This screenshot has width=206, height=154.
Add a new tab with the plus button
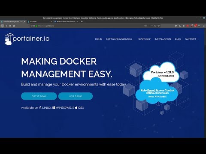[x=82, y=21]
